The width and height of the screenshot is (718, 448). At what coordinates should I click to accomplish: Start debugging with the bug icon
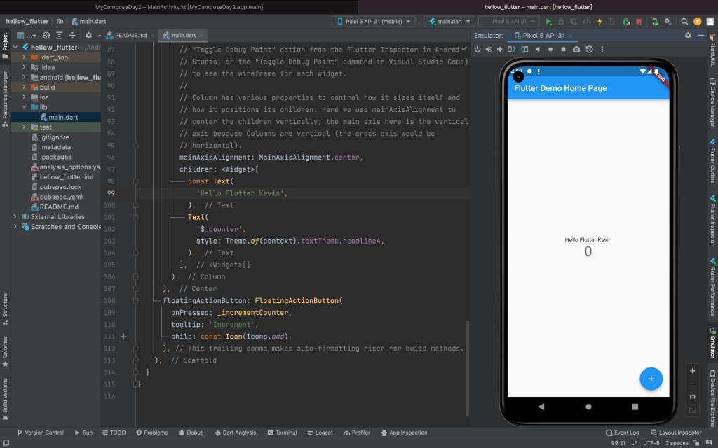[560, 22]
